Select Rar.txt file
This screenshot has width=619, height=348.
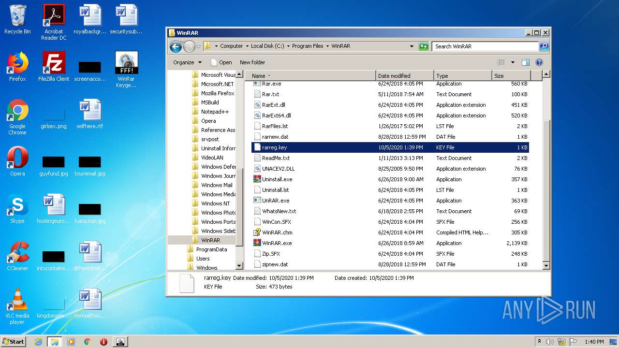point(270,94)
